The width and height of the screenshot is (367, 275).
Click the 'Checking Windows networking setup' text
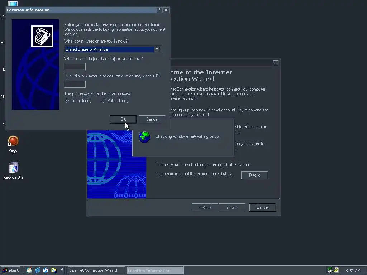coord(187,136)
